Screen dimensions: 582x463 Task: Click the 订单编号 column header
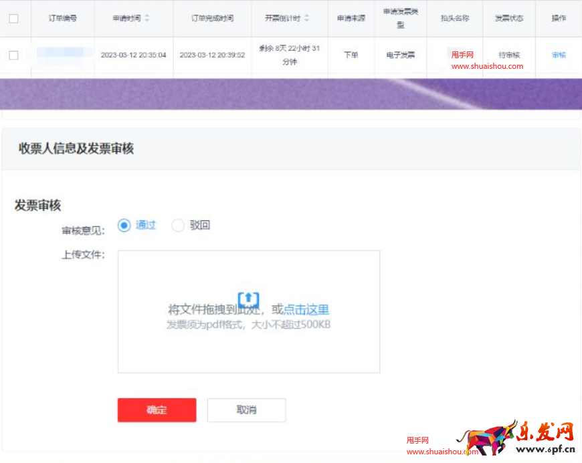[62, 18]
